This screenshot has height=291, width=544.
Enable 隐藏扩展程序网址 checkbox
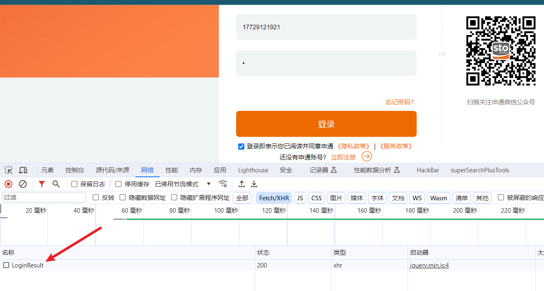point(174,197)
